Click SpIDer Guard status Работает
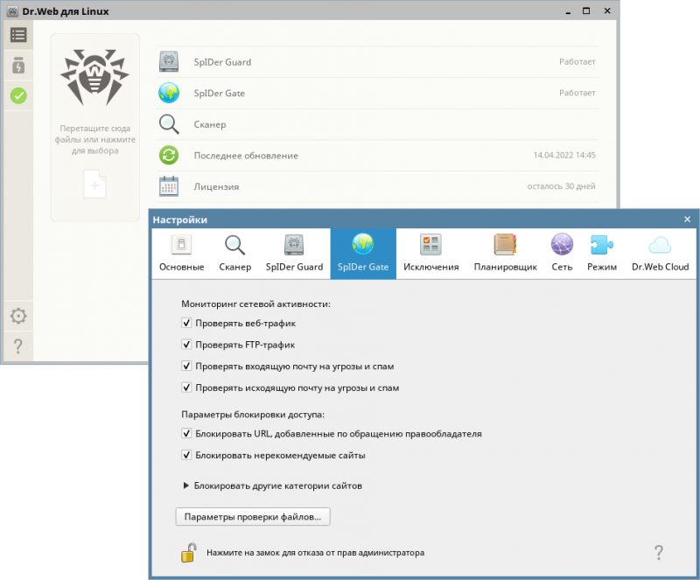The width and height of the screenshot is (700, 580). pos(577,61)
